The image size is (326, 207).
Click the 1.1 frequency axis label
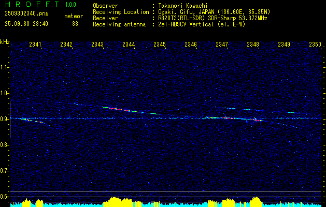5,67
